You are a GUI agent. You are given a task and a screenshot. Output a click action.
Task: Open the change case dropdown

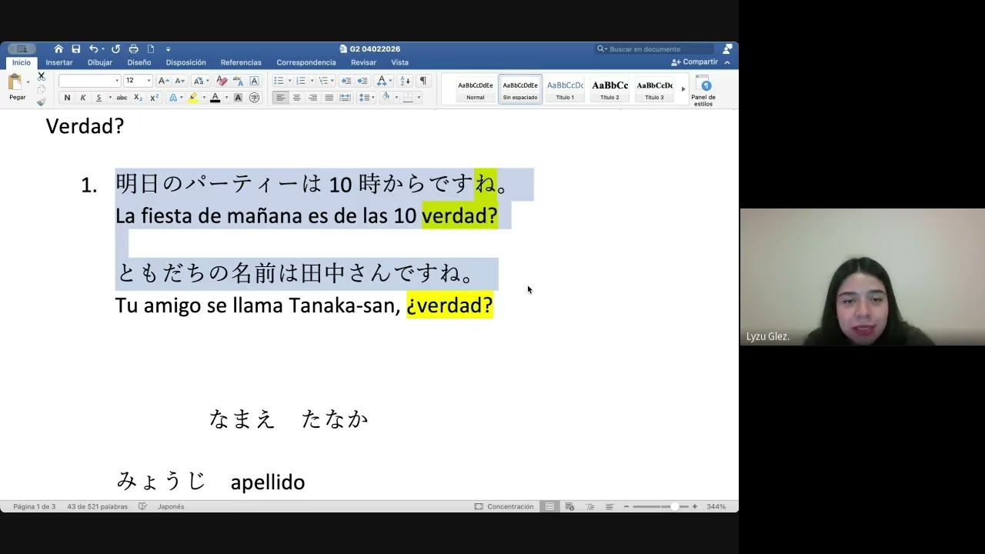pyautogui.click(x=199, y=81)
